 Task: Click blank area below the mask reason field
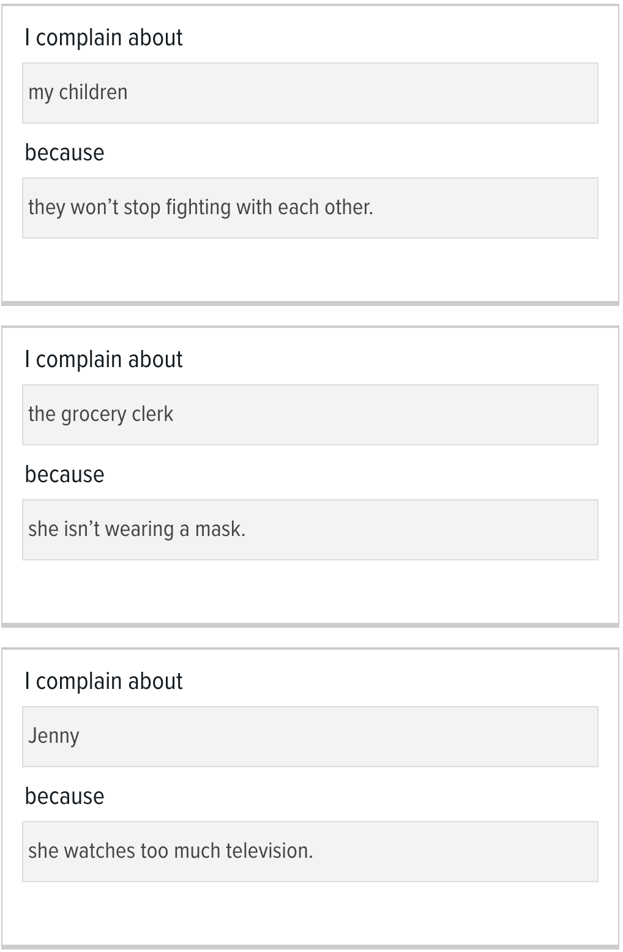[x=310, y=591]
